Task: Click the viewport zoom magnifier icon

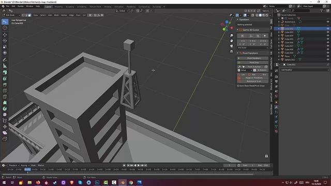Action: (232, 36)
